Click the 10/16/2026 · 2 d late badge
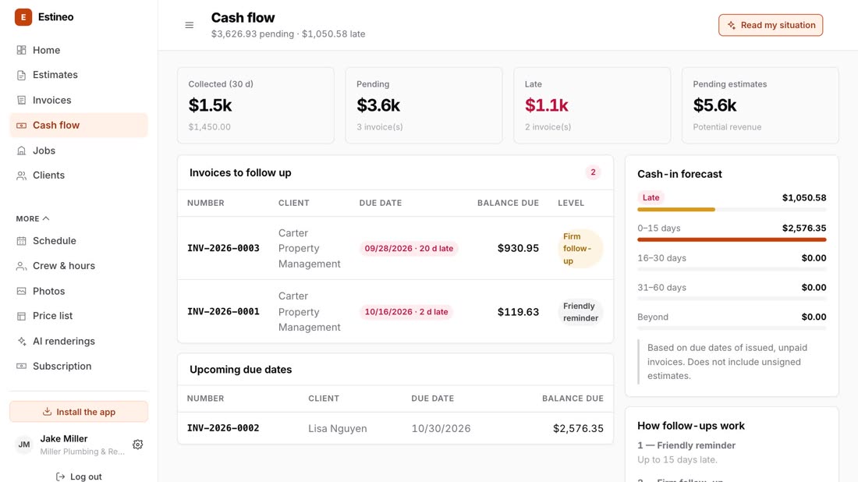Image resolution: width=858 pixels, height=482 pixels. click(406, 312)
